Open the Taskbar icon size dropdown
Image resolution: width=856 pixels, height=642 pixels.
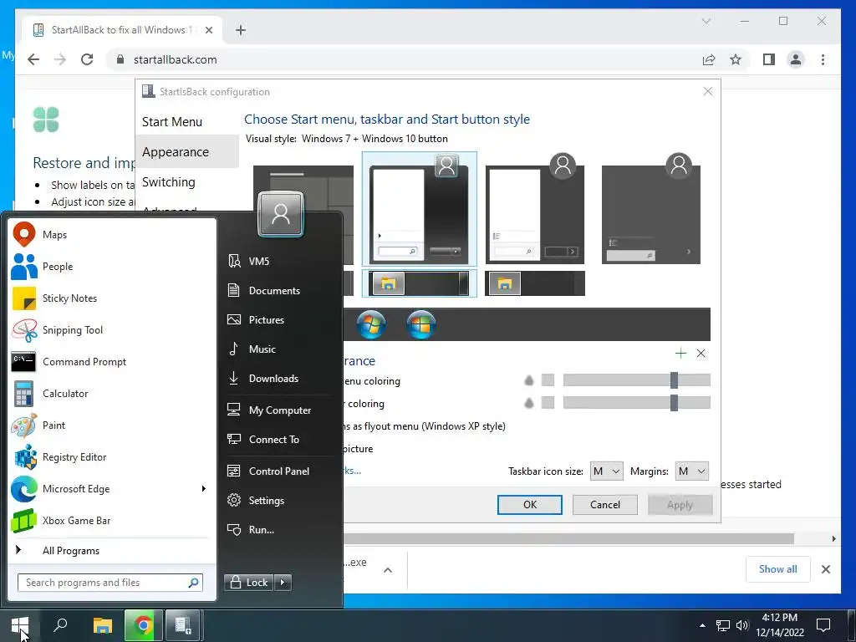(x=606, y=471)
